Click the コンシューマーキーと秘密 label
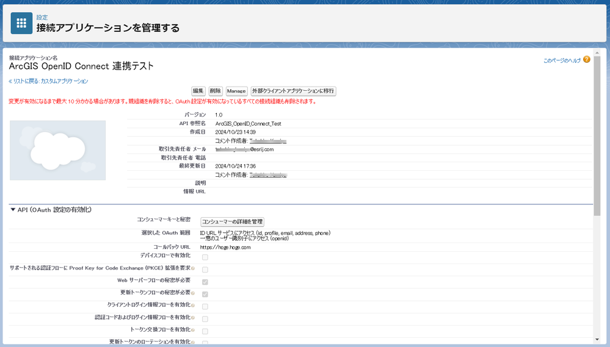Viewport: 610px width, 347px height. point(164,220)
